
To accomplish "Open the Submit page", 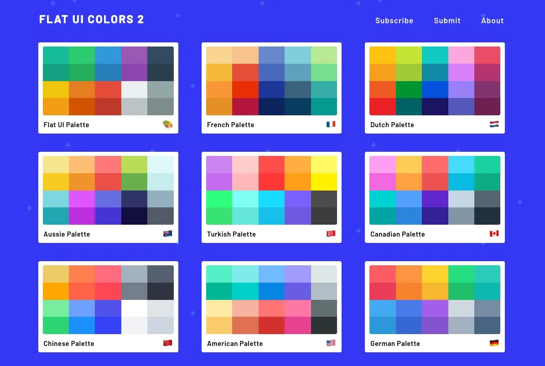I will click(447, 21).
